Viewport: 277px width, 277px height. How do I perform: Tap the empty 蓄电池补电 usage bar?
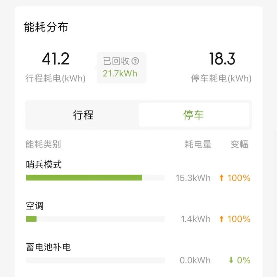pyautogui.click(x=95, y=260)
